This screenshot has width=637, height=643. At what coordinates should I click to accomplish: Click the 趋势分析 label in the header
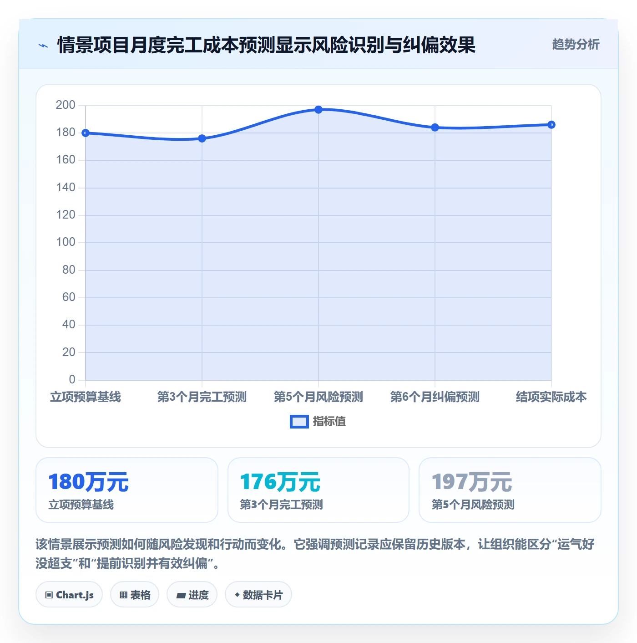(576, 44)
